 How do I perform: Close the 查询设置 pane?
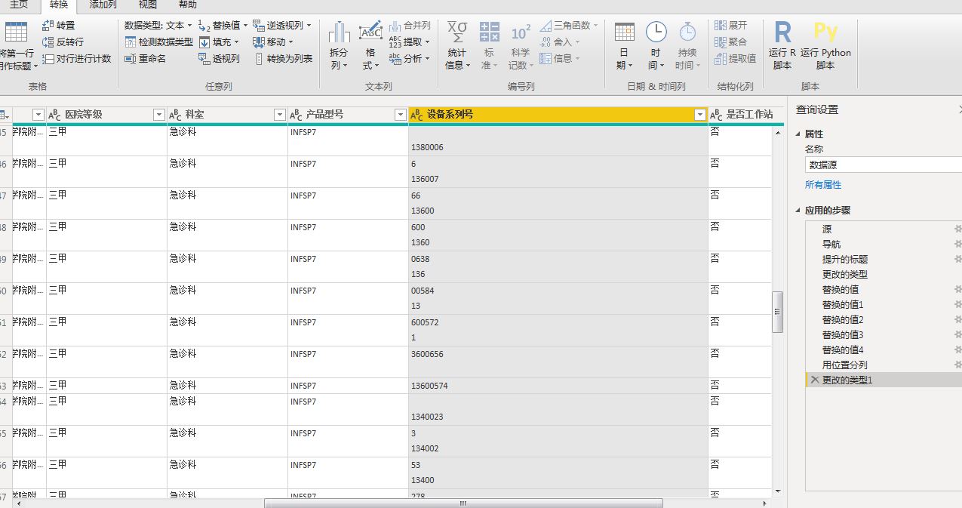[959, 109]
